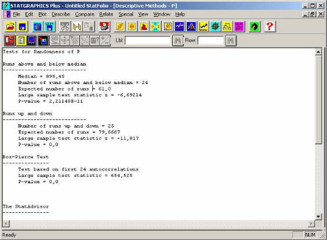Click the binoculars button next to Row field

point(231,41)
